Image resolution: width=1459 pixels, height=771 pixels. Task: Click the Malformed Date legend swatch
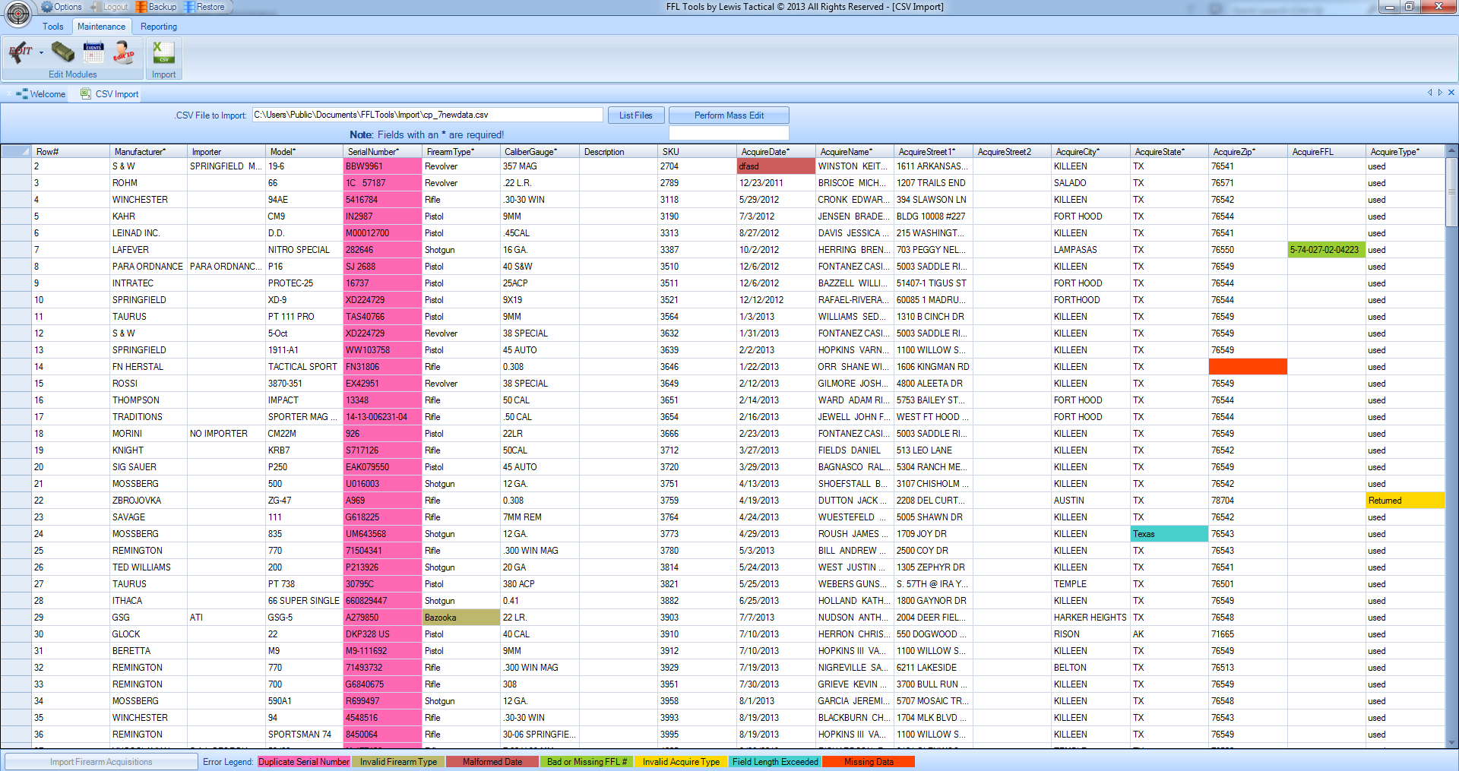pos(492,762)
